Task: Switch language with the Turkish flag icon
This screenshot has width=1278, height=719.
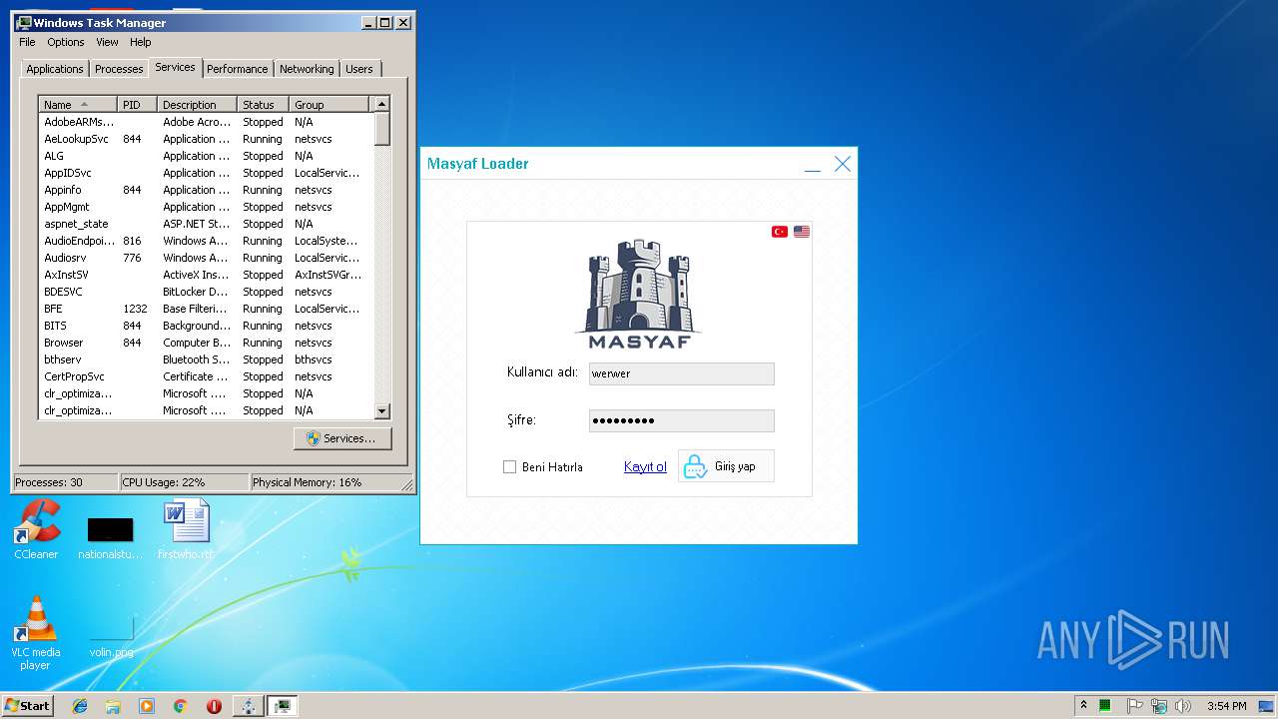Action: pyautogui.click(x=780, y=232)
